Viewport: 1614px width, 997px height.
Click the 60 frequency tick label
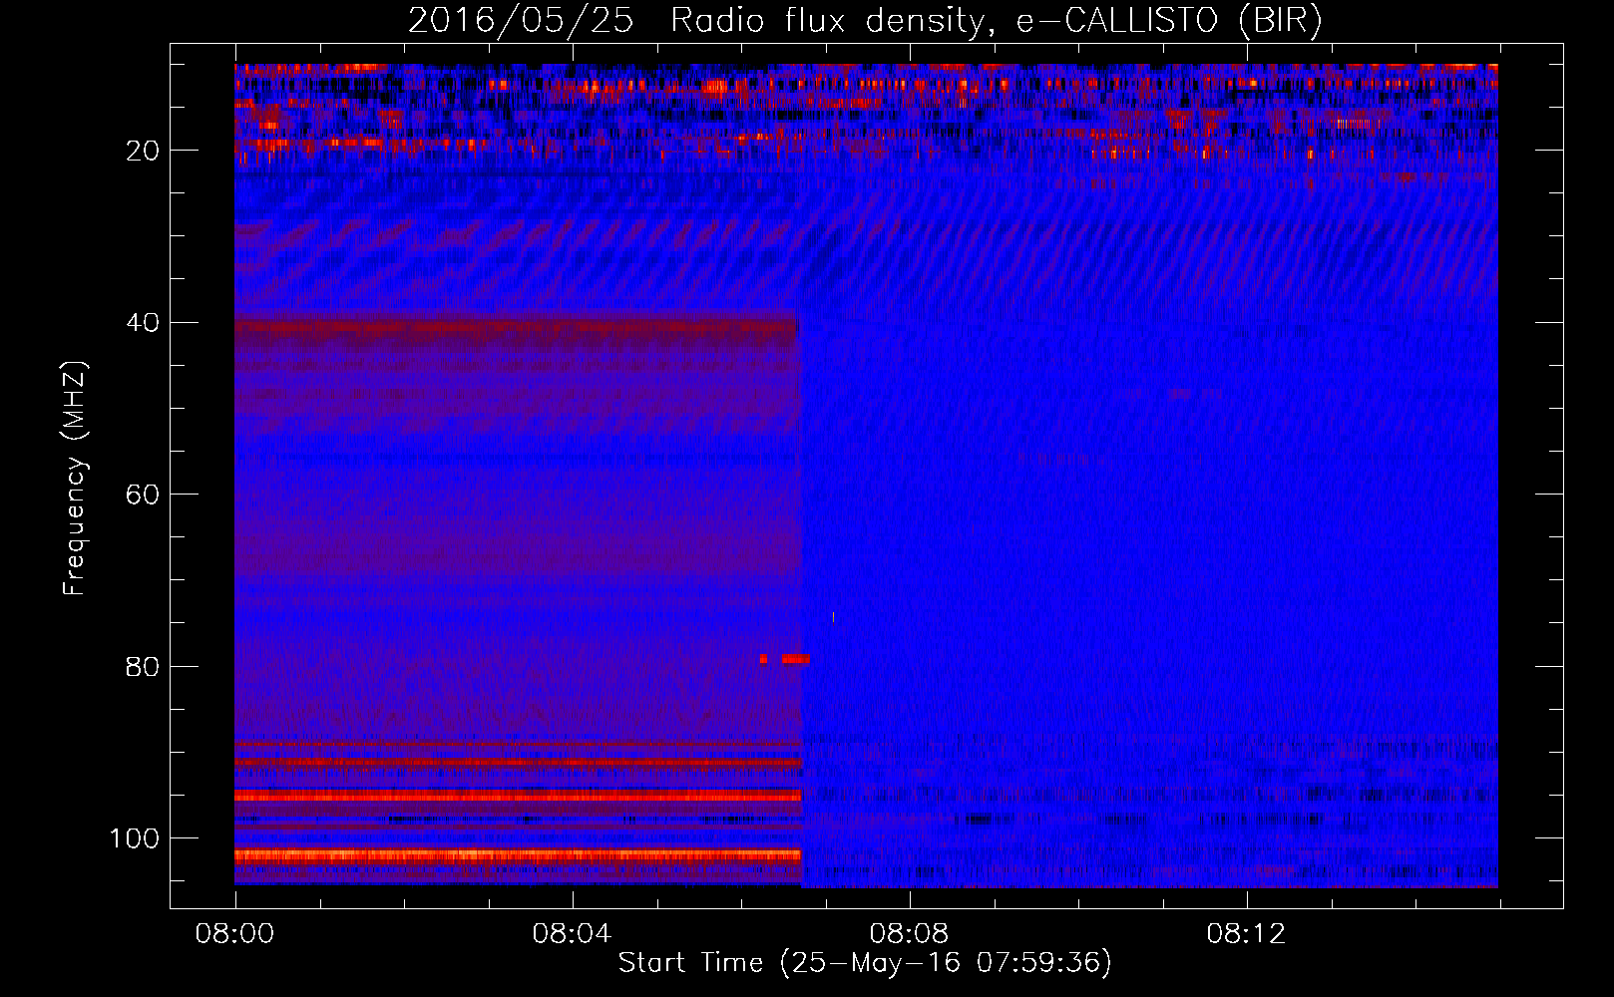tap(144, 495)
